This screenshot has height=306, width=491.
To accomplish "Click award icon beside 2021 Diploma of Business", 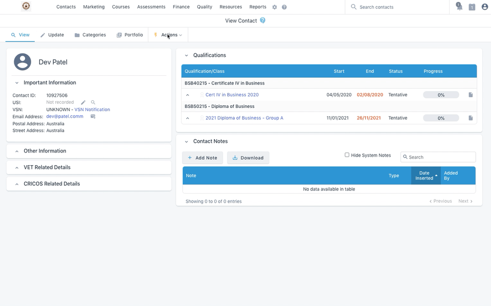I will [x=202, y=118].
